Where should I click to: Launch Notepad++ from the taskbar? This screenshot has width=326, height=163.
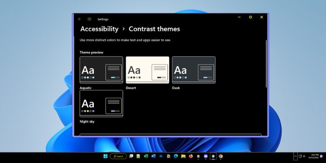[138, 156]
